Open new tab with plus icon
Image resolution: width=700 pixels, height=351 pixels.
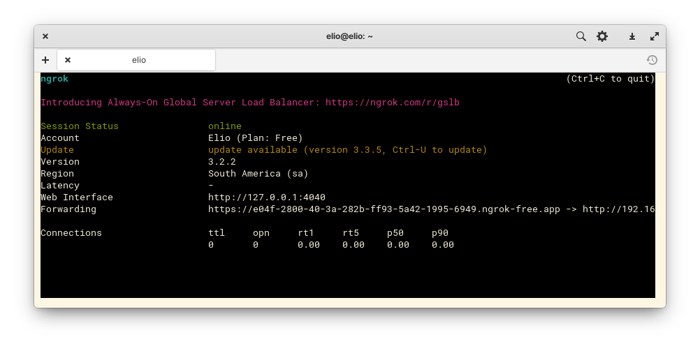(45, 60)
